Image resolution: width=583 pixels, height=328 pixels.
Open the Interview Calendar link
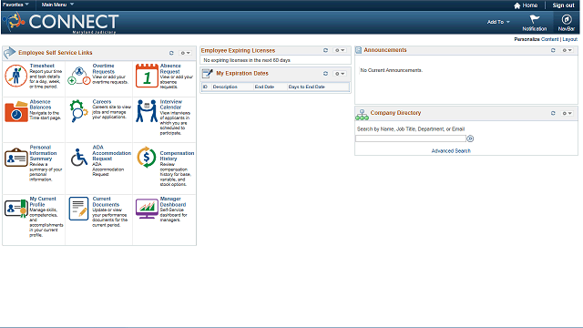(x=171, y=104)
